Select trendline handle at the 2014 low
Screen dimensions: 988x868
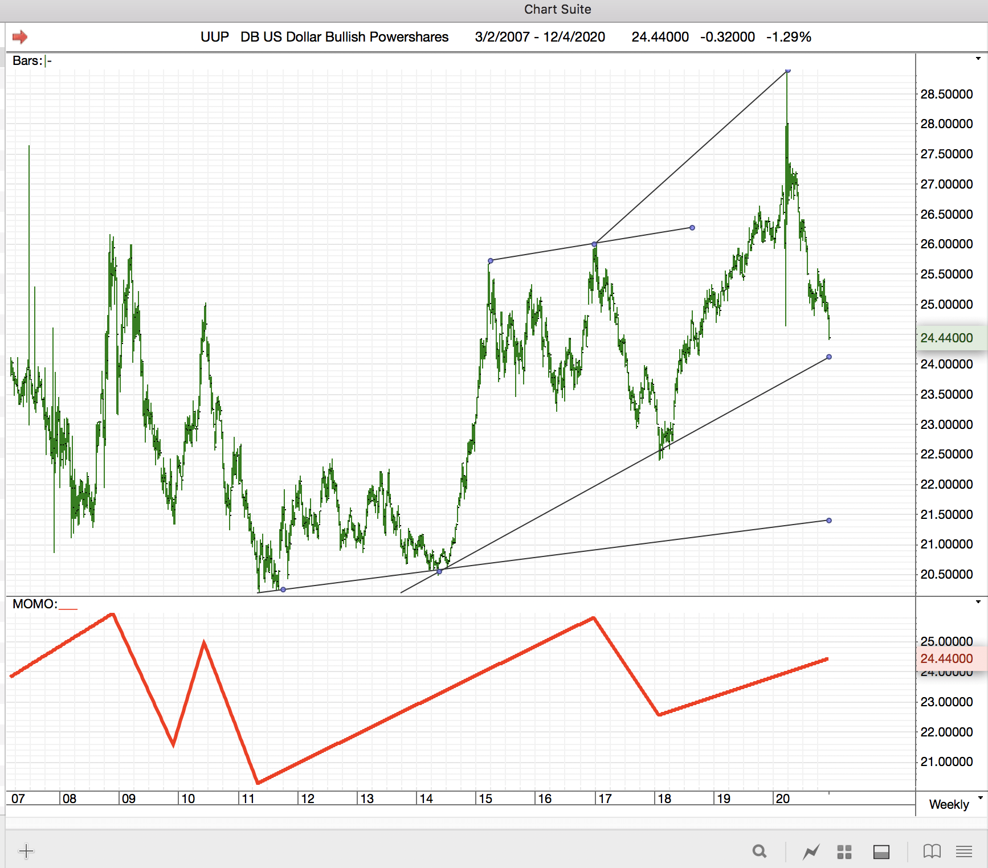pos(439,571)
